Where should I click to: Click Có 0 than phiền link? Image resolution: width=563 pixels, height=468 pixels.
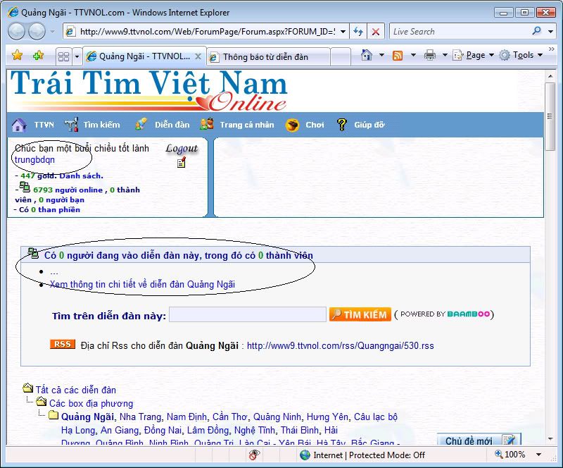pyautogui.click(x=49, y=210)
